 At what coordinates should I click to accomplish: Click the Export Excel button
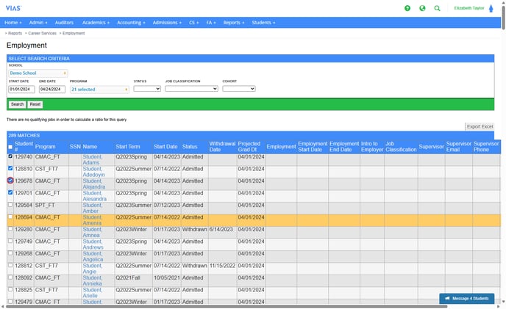pyautogui.click(x=480, y=127)
